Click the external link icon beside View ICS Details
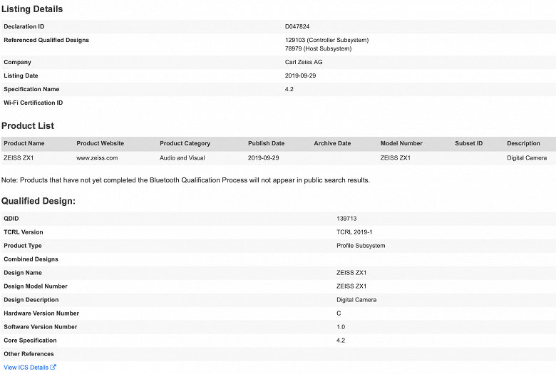This screenshot has height=374, width=556. click(x=53, y=368)
